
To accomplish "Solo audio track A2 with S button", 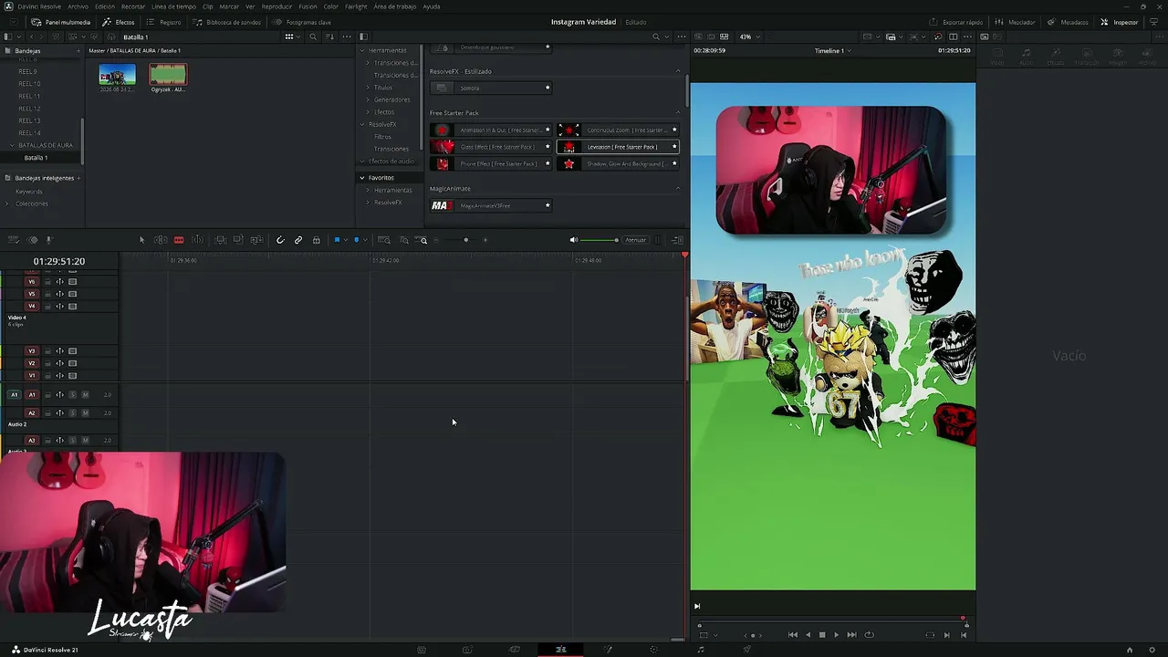I will tap(73, 413).
